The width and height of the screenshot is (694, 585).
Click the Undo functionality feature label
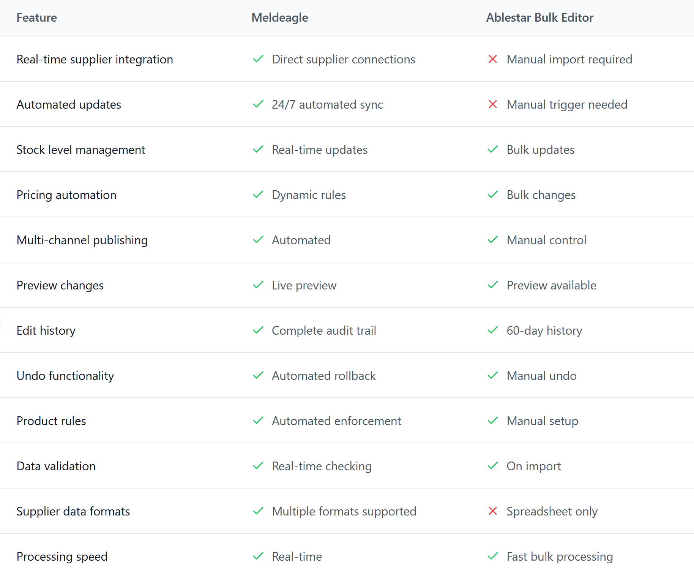65,376
